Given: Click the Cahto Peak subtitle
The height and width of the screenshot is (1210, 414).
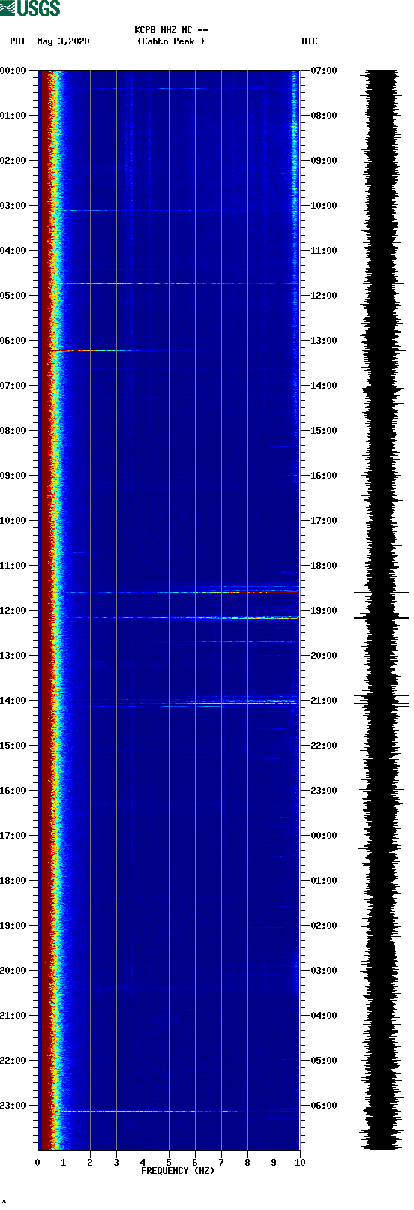Looking at the screenshot, I should pyautogui.click(x=171, y=41).
